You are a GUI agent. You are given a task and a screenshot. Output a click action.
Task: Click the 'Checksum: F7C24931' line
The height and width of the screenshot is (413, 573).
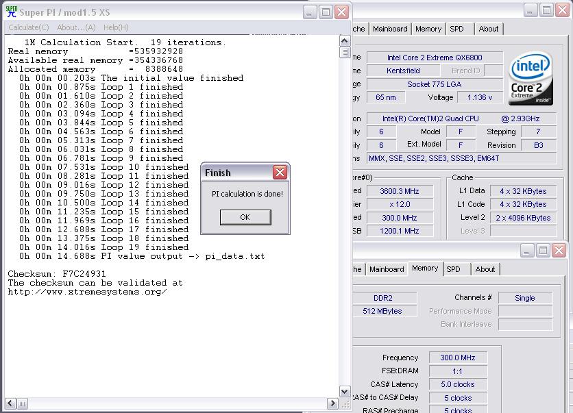[57, 274]
